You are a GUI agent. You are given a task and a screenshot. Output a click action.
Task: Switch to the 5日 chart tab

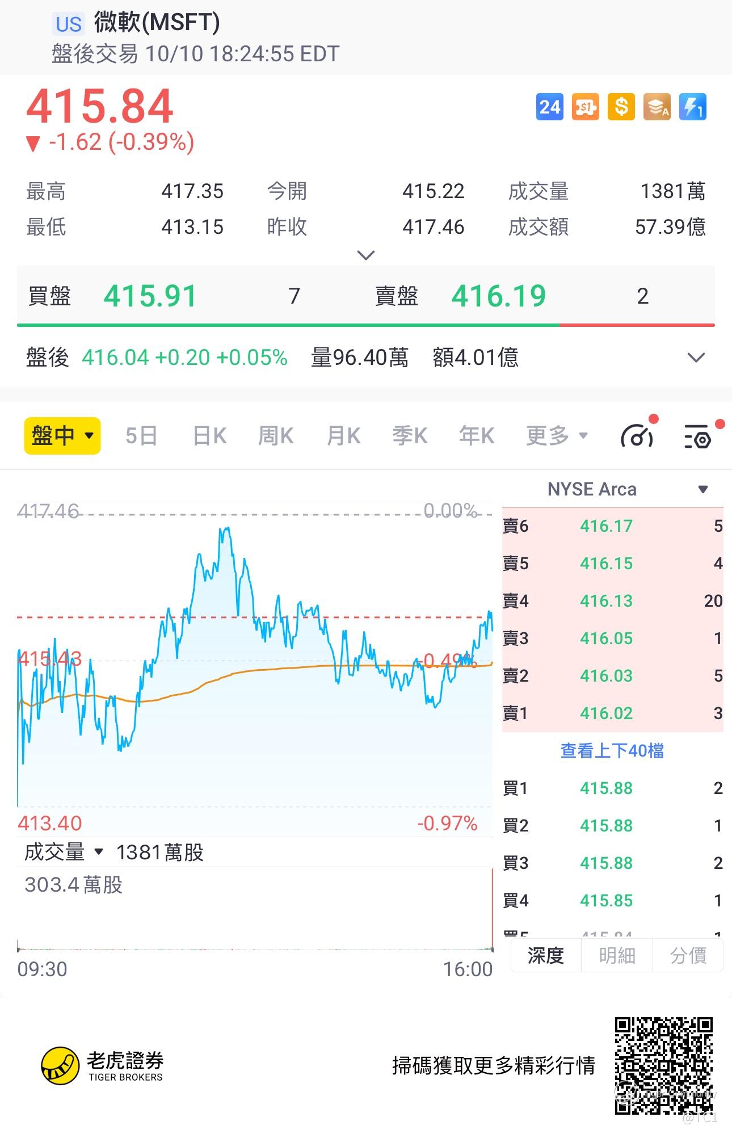[x=141, y=436]
